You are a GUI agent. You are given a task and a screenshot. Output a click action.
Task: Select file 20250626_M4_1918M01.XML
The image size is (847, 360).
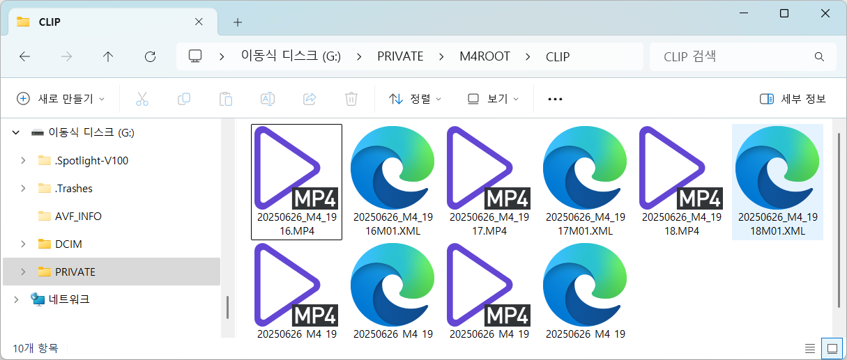click(x=777, y=182)
